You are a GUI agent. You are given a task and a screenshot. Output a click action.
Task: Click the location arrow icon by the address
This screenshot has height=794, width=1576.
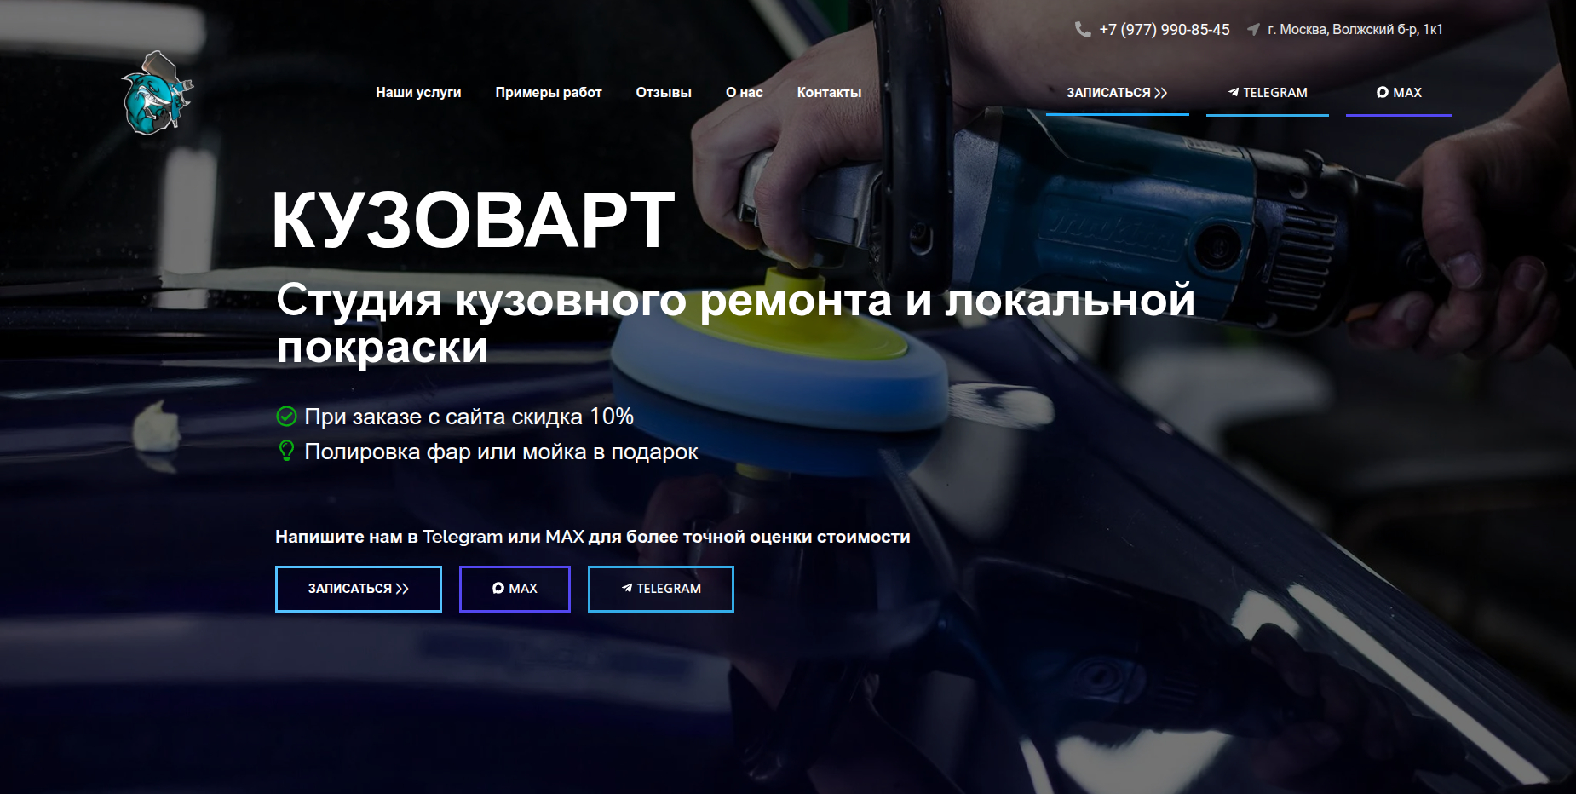pyautogui.click(x=1253, y=30)
